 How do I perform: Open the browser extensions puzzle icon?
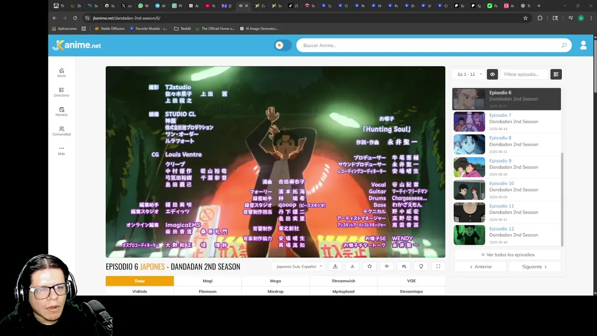[540, 18]
